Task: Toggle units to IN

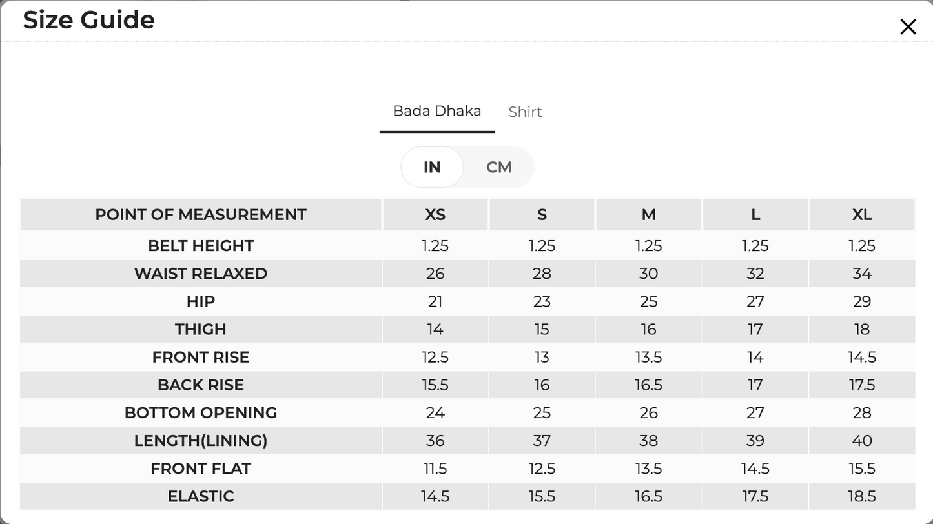Action: coord(432,167)
